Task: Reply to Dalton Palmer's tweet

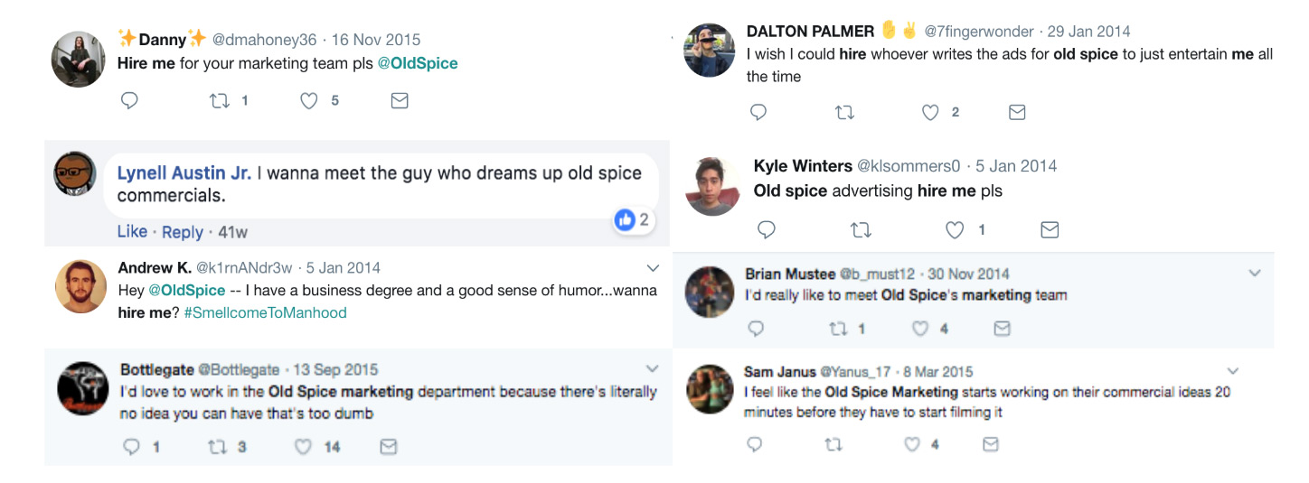Action: (758, 112)
